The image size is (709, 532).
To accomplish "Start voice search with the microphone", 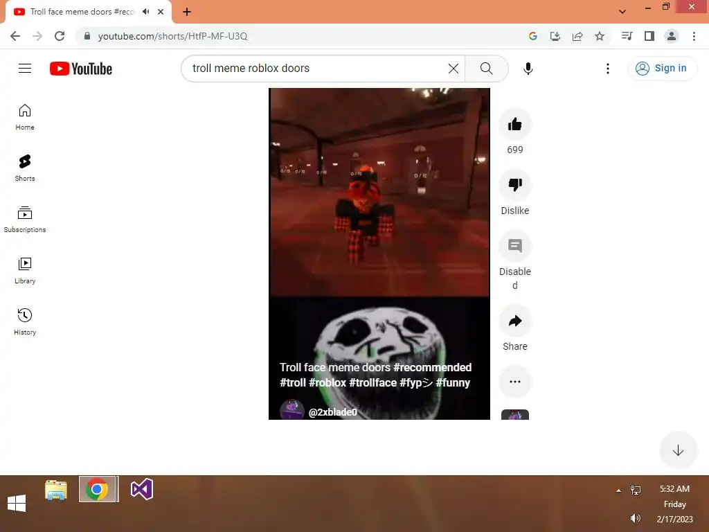I will 528,69.
